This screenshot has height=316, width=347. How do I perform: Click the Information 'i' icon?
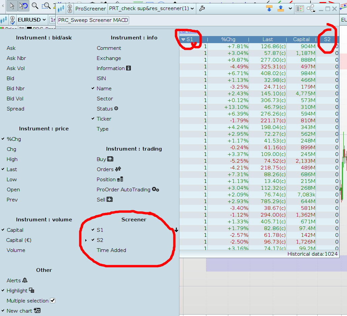128,68
